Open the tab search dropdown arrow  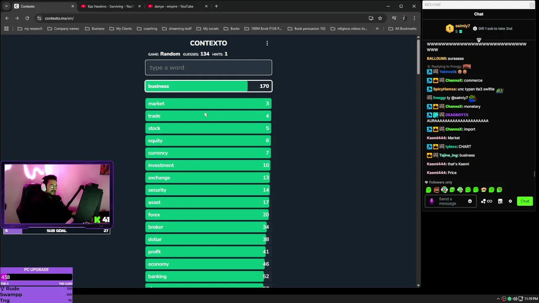[6, 6]
